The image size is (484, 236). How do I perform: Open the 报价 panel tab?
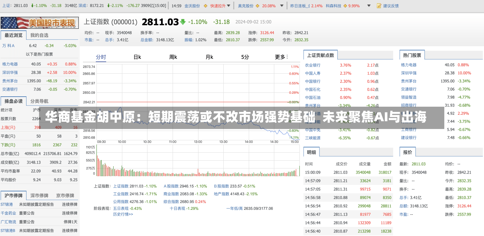pyautogui.click(x=408, y=152)
